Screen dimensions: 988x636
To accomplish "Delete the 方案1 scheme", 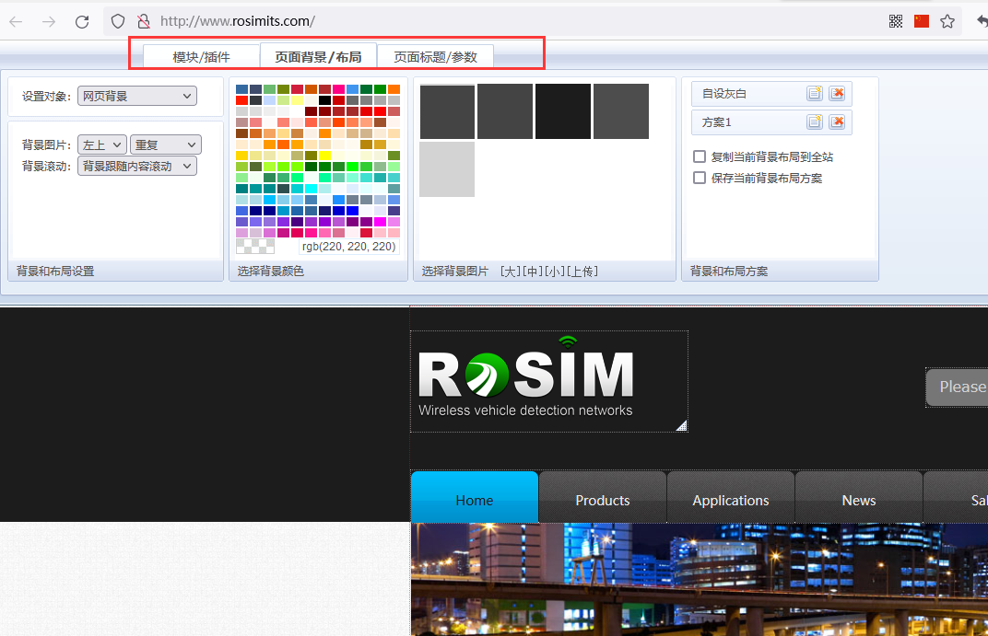I will [837, 121].
